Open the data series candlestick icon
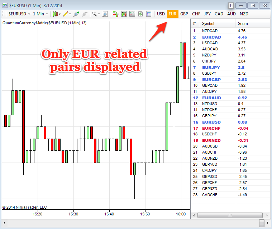Image resolution: width=272 pixels, height=229 pixels. click(x=124, y=14)
